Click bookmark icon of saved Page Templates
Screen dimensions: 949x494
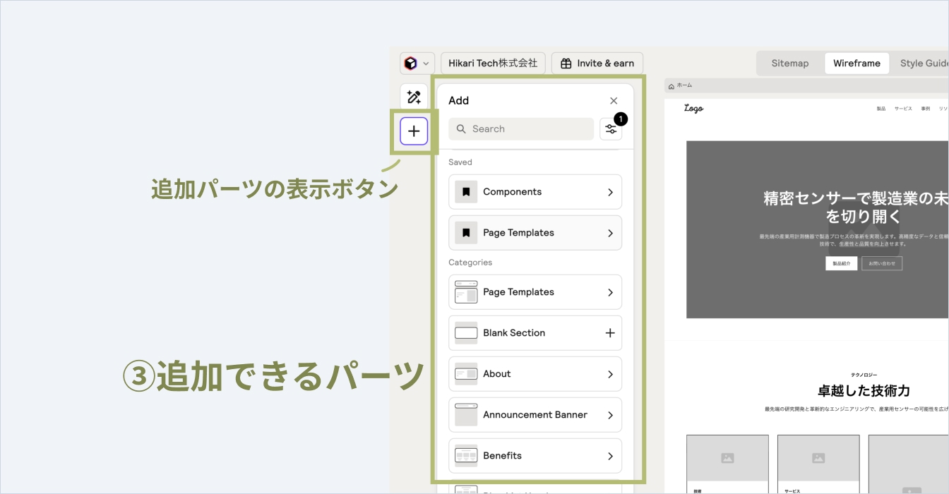tap(466, 233)
